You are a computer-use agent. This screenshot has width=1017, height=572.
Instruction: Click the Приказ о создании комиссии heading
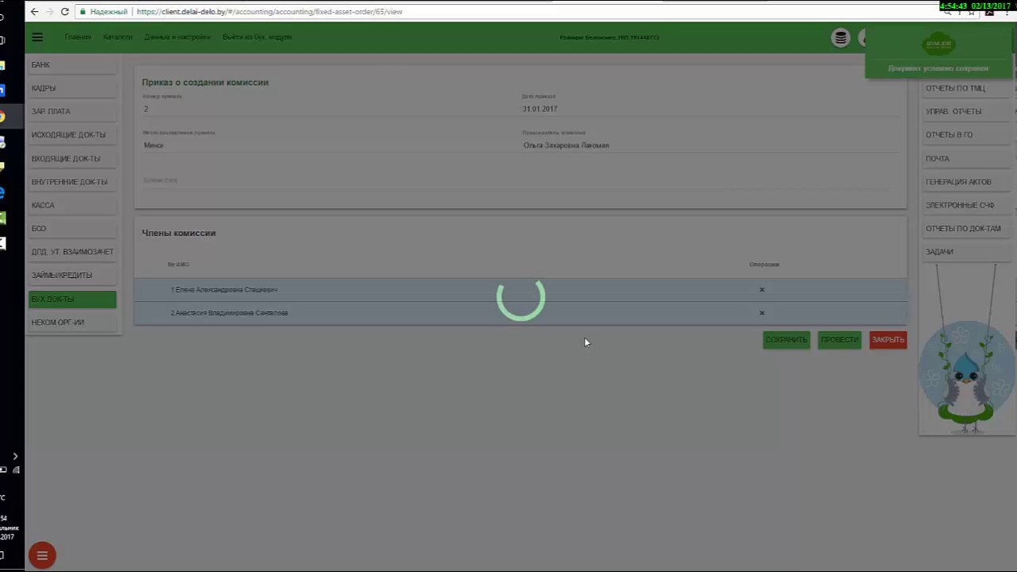click(205, 83)
